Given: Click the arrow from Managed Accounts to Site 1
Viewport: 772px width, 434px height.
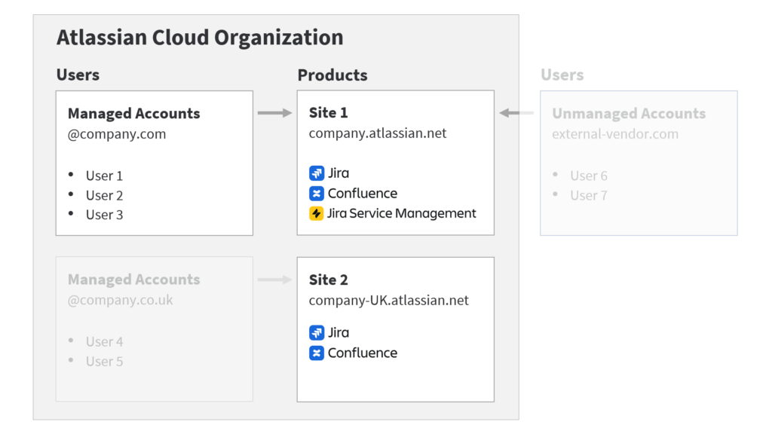Looking at the screenshot, I should [274, 113].
